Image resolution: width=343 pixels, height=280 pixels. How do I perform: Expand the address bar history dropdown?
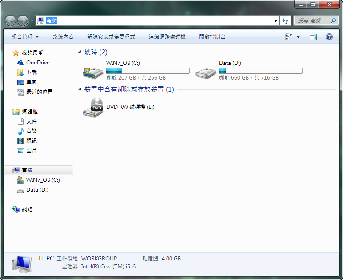click(x=275, y=20)
